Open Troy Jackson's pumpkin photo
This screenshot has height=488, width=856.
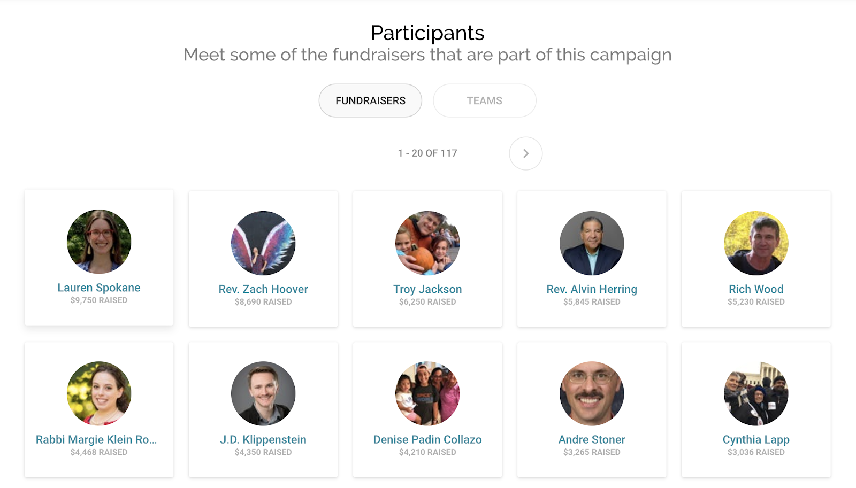(427, 243)
